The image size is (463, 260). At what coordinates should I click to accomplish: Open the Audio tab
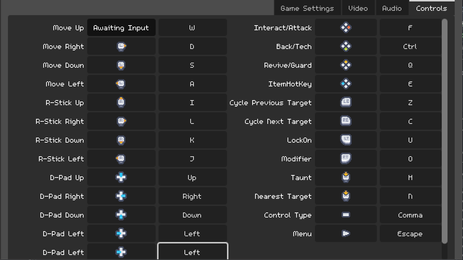(x=392, y=8)
